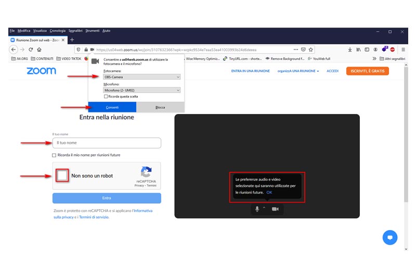Expand audio options caret beside microphone
This screenshot has width=416, height=278.
[264, 208]
